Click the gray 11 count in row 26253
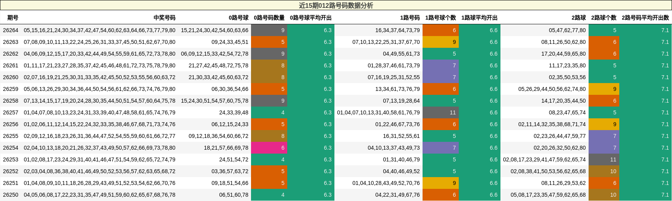This screenshot has height=201, width=672. point(604,159)
